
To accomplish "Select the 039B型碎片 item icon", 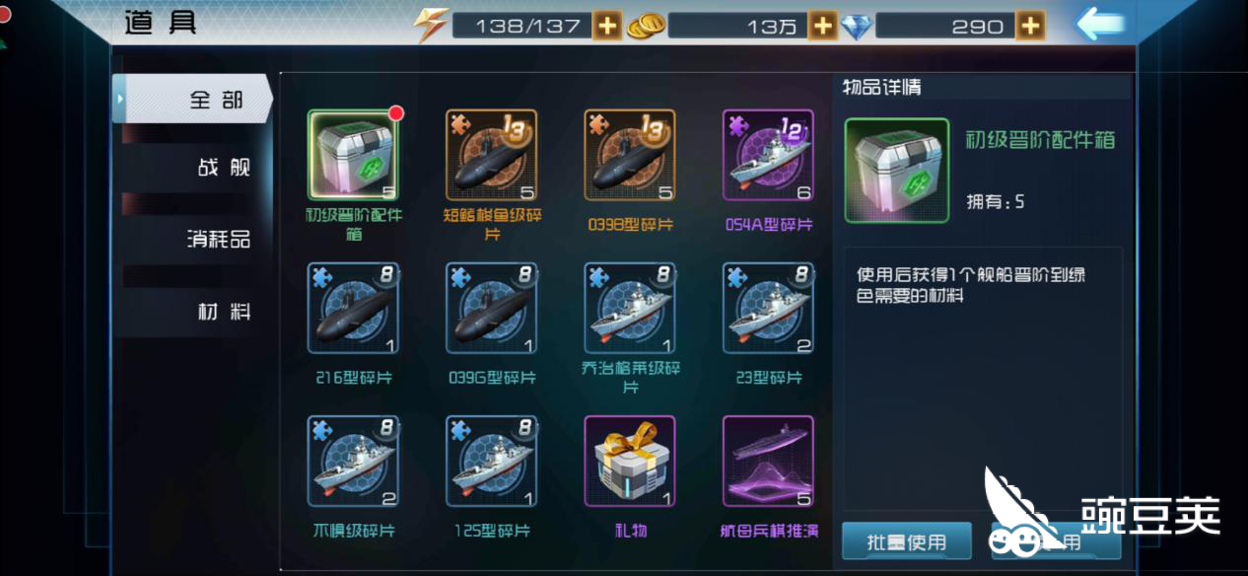I will pos(630,156).
